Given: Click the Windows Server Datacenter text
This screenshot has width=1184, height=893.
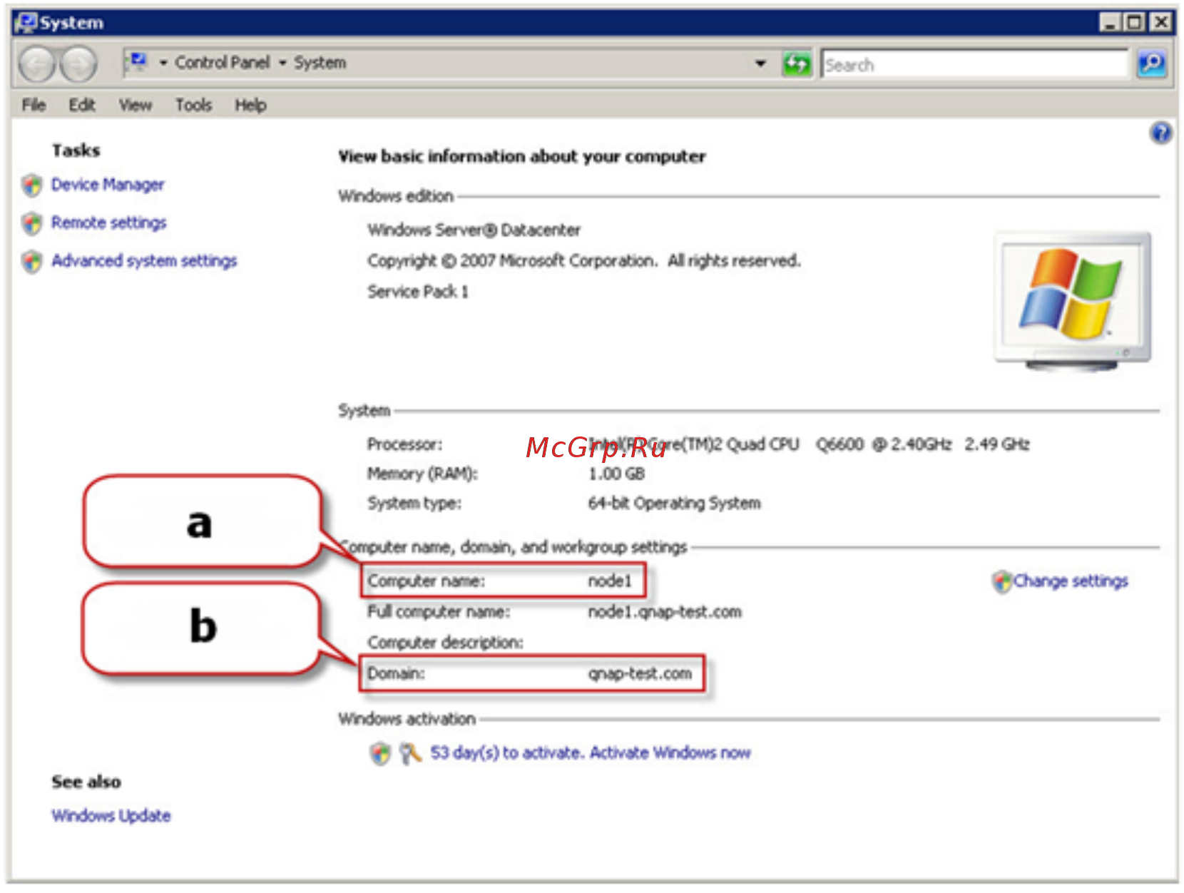Looking at the screenshot, I should [474, 230].
